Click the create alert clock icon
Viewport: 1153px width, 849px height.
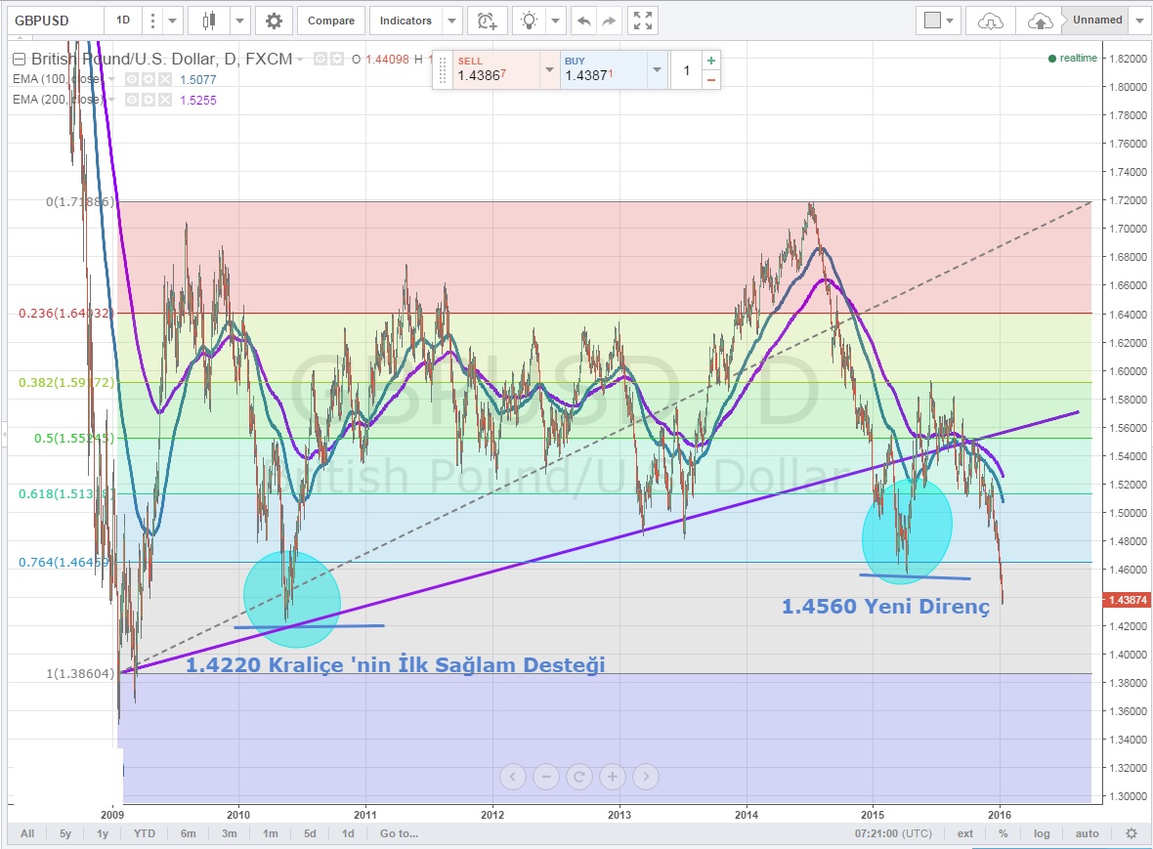tap(487, 21)
